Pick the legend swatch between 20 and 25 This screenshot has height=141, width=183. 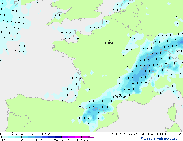(52, 137)
